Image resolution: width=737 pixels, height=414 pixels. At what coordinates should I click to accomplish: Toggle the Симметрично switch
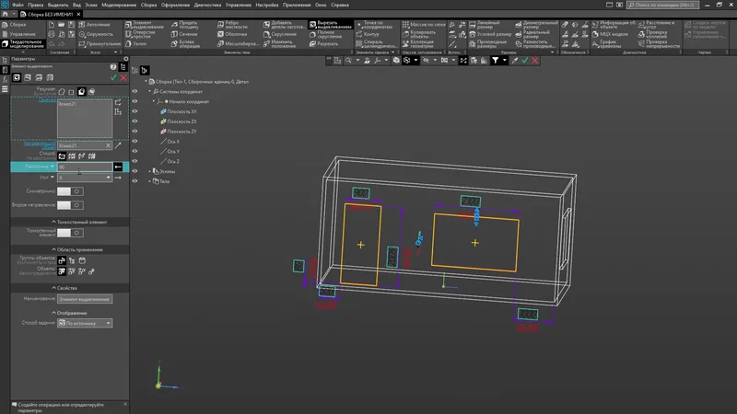(x=70, y=190)
